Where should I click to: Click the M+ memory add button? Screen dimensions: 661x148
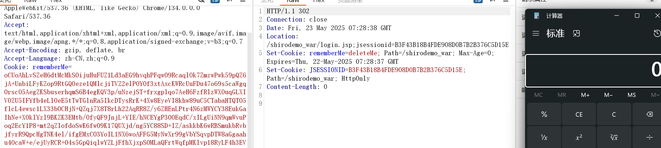[x=585, y=95]
